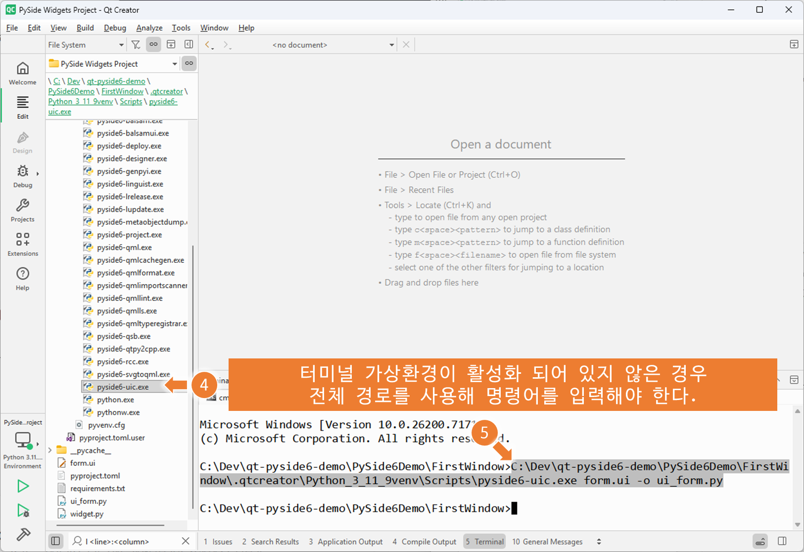Open the Design mode
Screen dimensions: 804x552
[23, 142]
